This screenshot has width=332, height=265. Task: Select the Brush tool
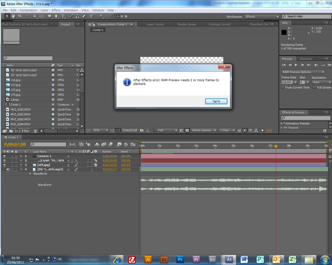click(x=71, y=16)
